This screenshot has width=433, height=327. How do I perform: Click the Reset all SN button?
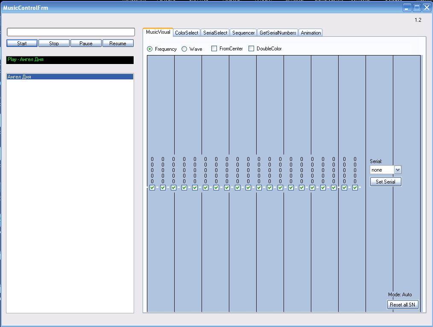click(402, 305)
